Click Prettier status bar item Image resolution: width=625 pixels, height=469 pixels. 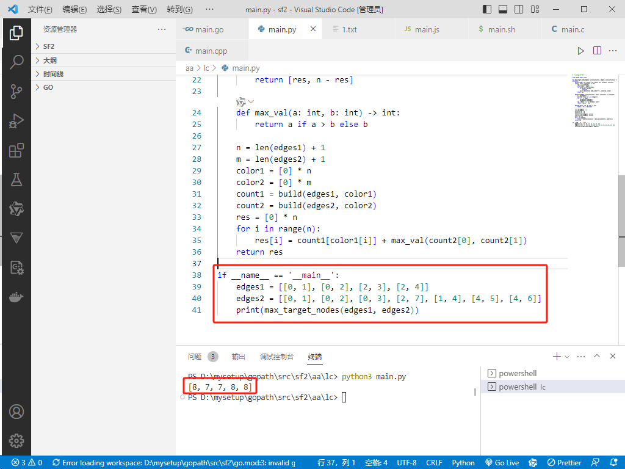click(565, 463)
